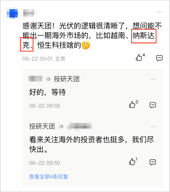Tap reply icon on 投研天团 reply
The height and width of the screenshot is (192, 170).
click(153, 162)
